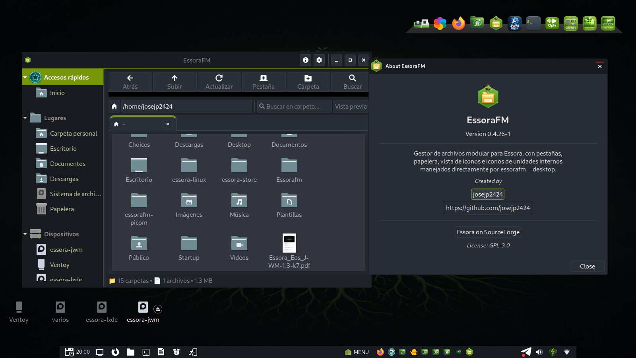Launch Oply Video from the top dock
The height and width of the screenshot is (358, 636).
click(608, 23)
